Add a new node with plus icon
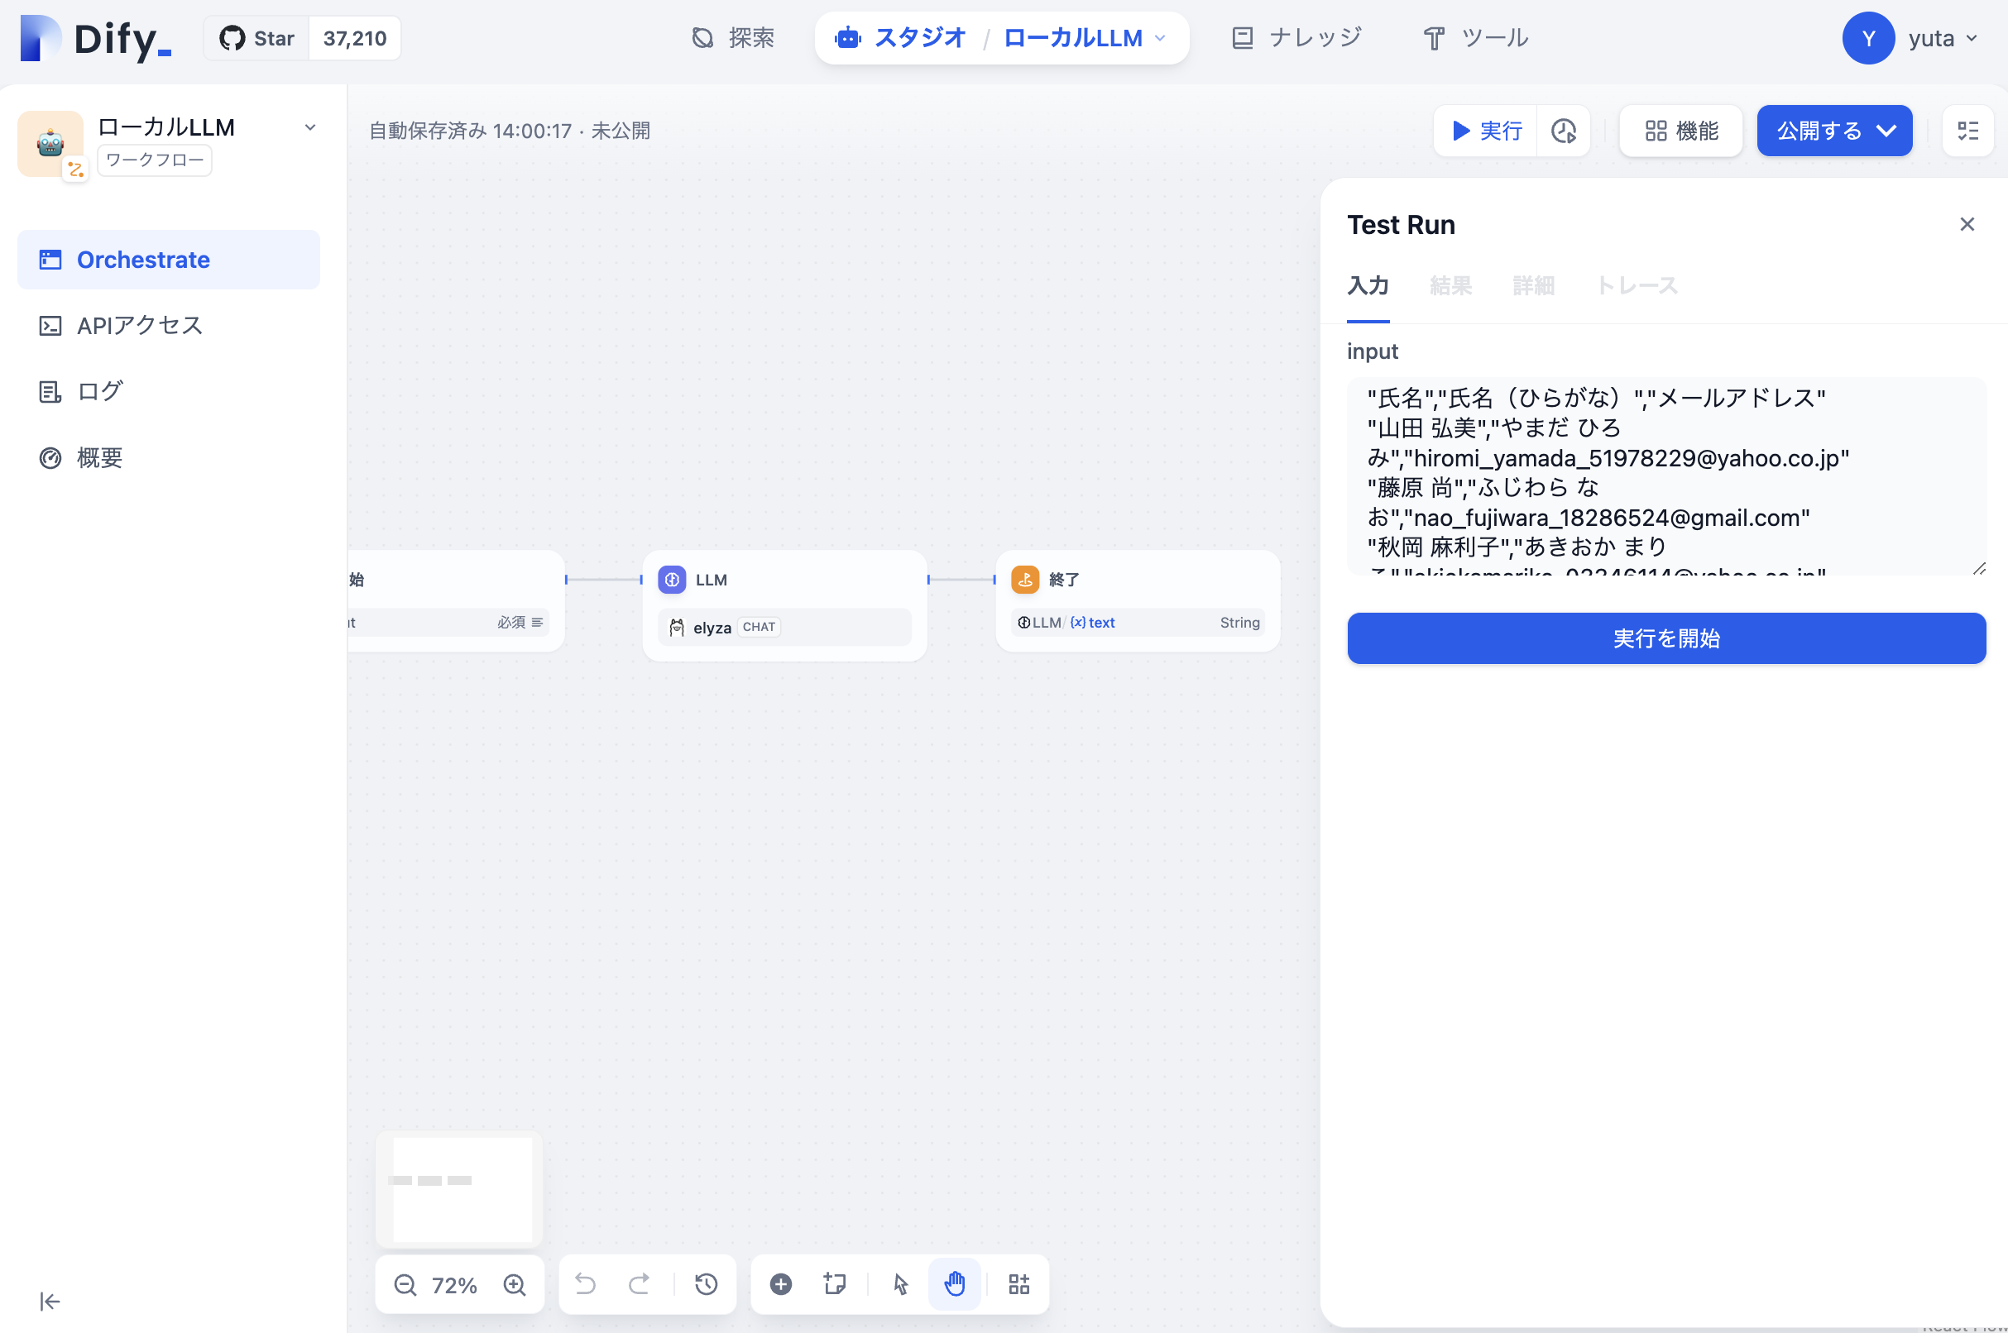Viewport: 2008px width, 1333px height. click(x=781, y=1283)
